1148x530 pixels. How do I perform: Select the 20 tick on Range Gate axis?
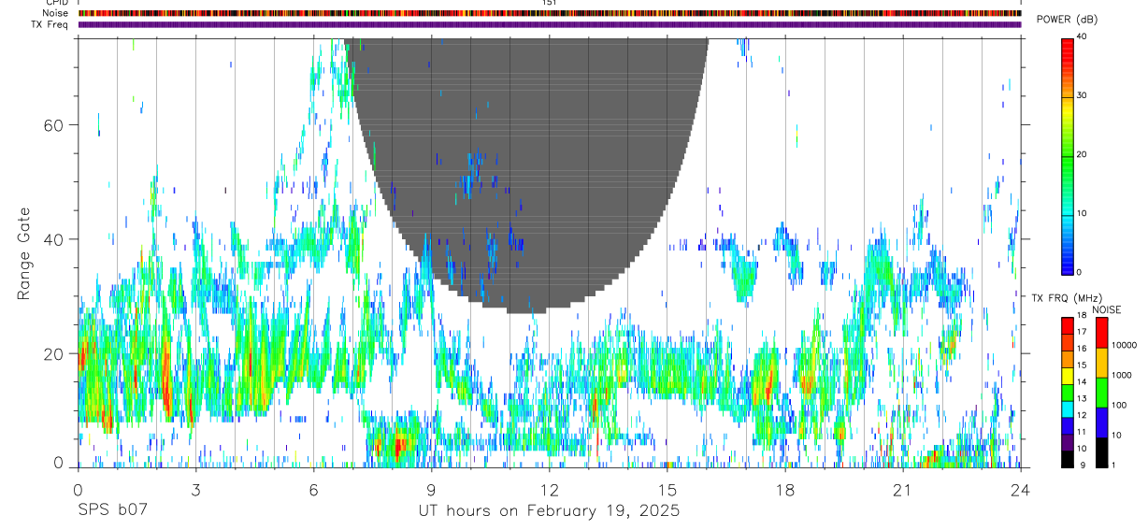pyautogui.click(x=55, y=353)
